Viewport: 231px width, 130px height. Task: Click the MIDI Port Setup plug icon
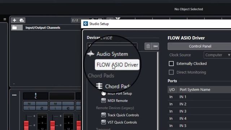[104, 93]
